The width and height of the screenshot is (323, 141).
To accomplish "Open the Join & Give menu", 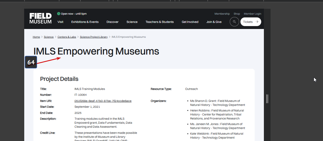I will pos(214,22).
